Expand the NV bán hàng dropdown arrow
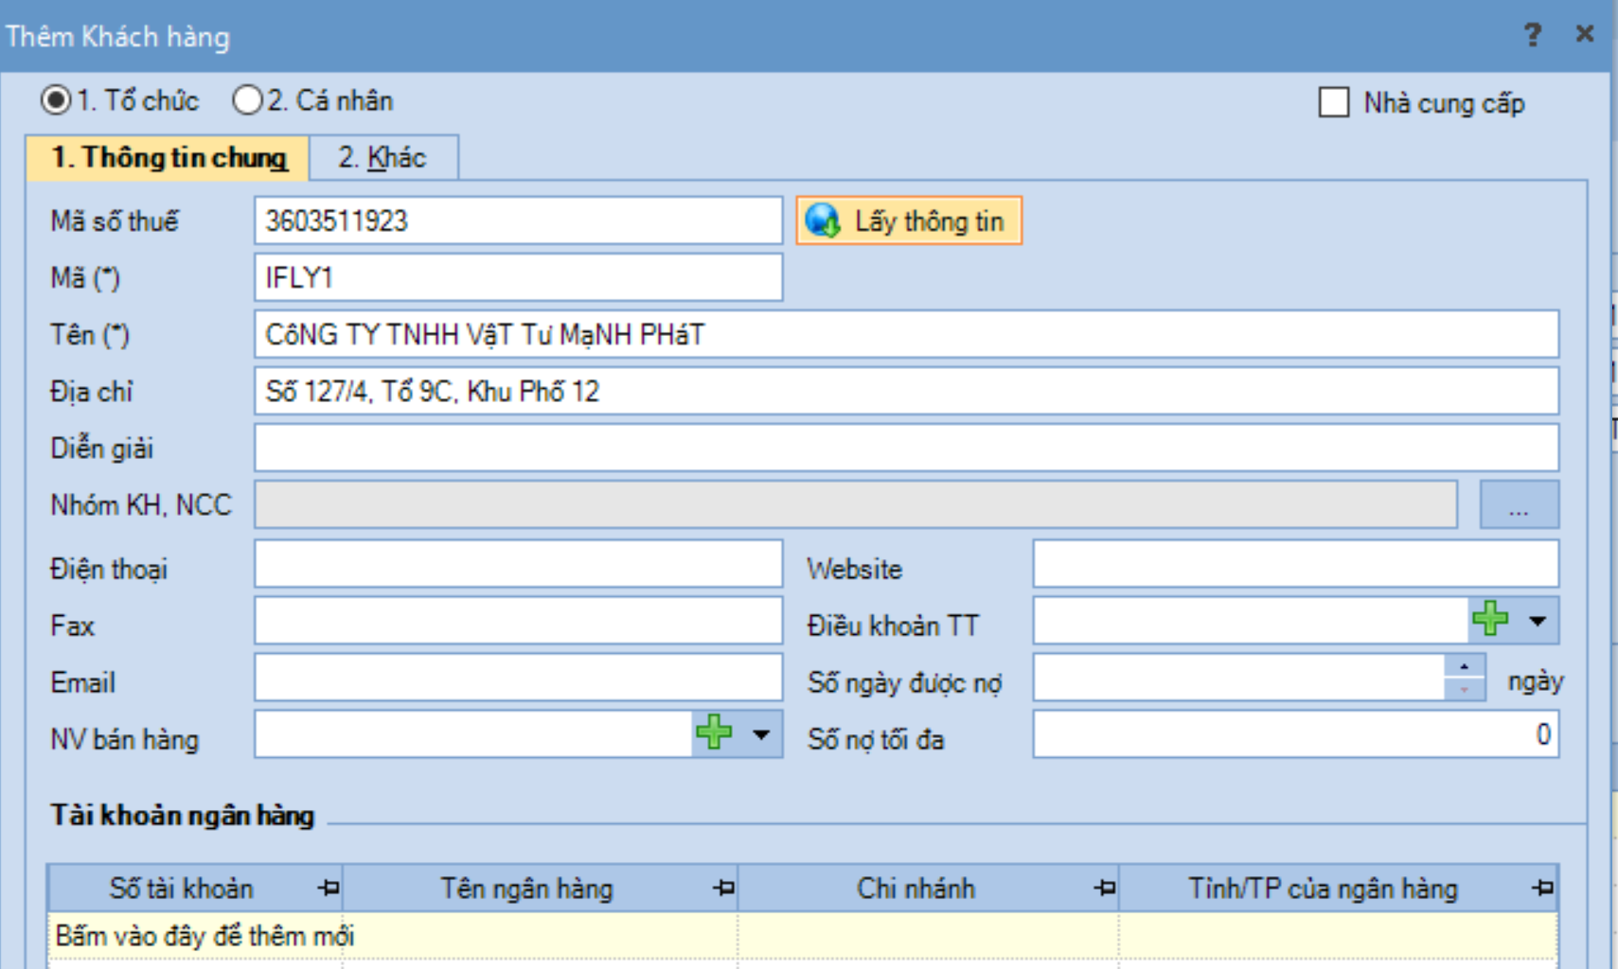The height and width of the screenshot is (969, 1618). pos(761,734)
